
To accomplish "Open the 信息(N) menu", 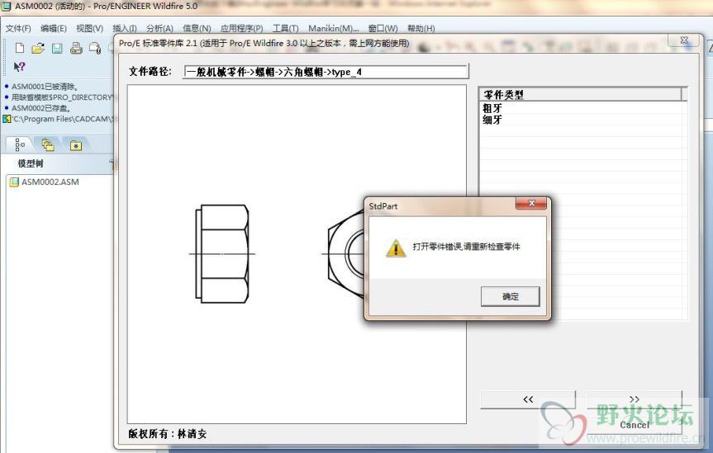I will [x=197, y=29].
